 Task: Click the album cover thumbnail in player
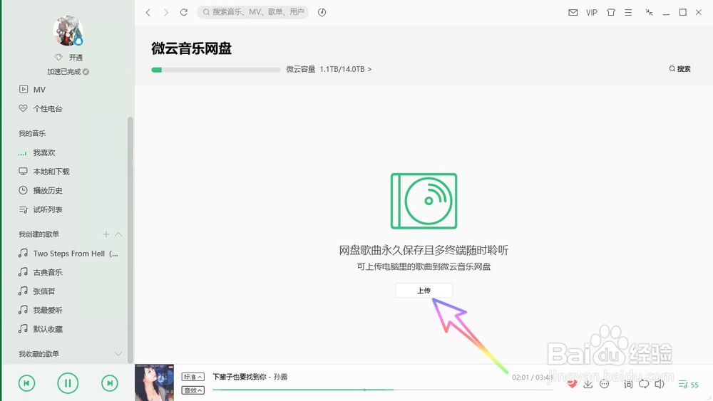[154, 382]
